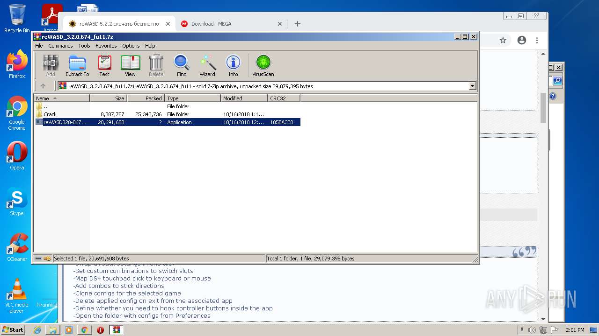Sort files by CRC32 column

[x=284, y=98]
